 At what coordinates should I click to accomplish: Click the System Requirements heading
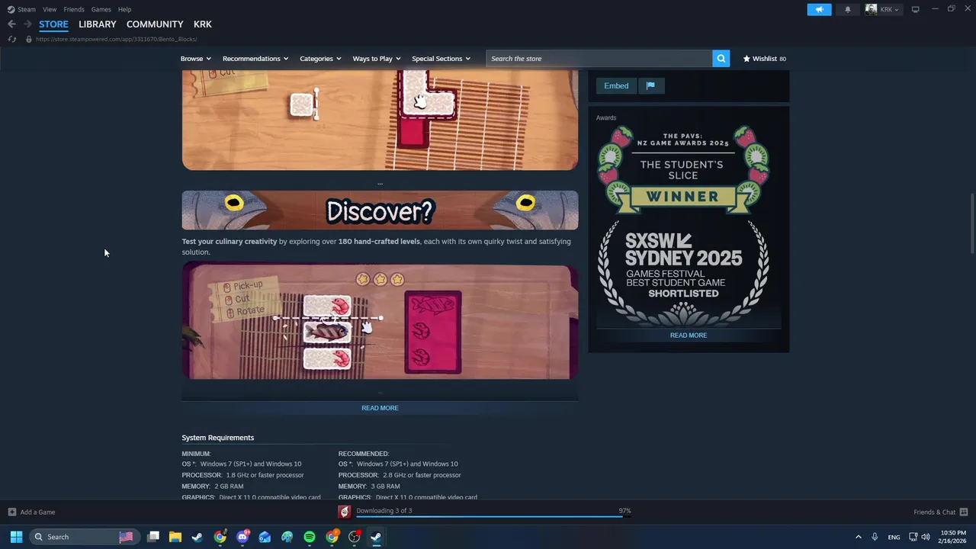tap(218, 438)
